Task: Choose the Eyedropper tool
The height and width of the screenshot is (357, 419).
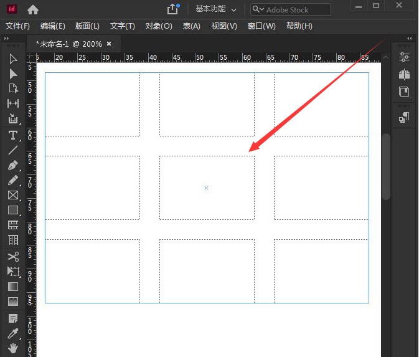Action: 13,333
